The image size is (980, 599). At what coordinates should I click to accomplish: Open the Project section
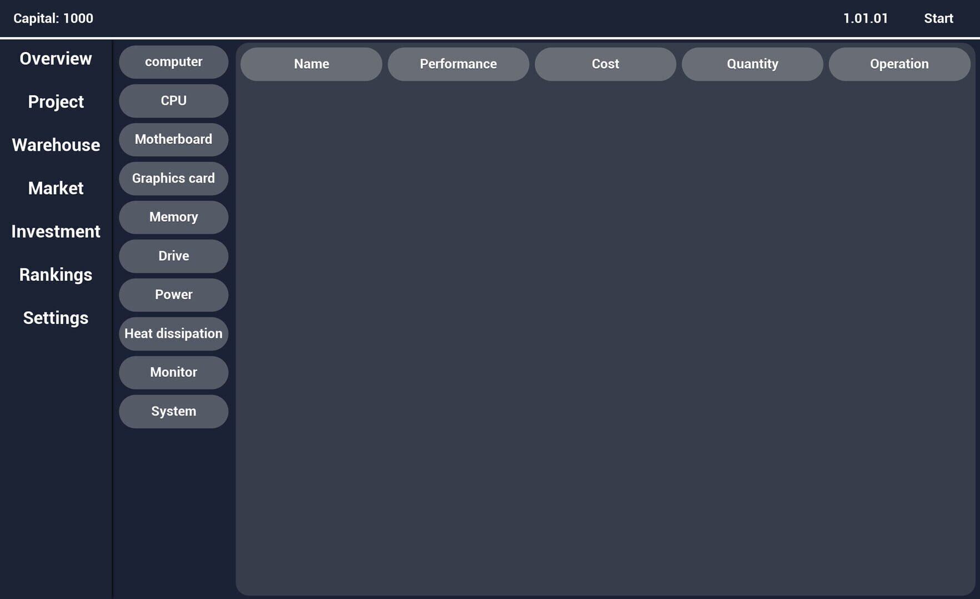tap(56, 101)
